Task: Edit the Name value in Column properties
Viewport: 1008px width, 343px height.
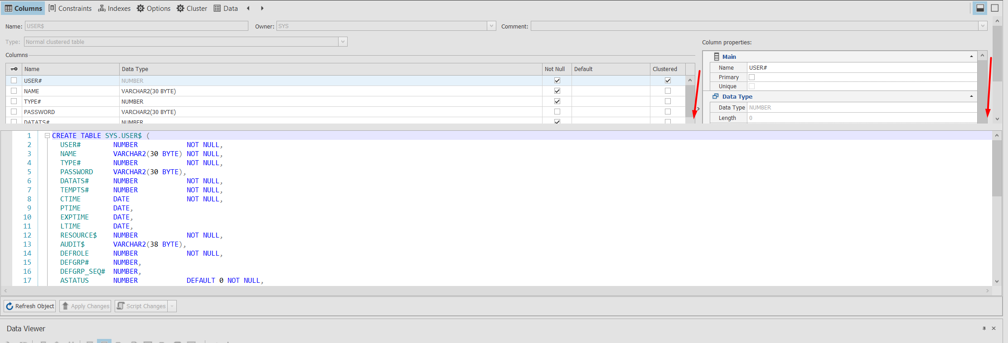Action: [862, 68]
